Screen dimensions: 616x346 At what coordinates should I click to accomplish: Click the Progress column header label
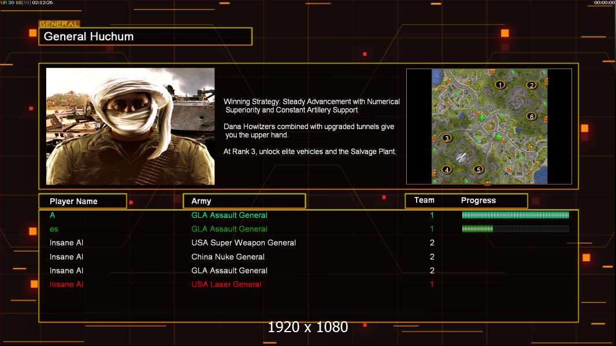pos(478,200)
